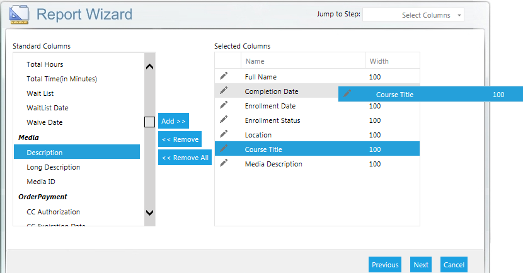523x273 pixels.
Task: Click << Remove All button
Action: (185, 158)
